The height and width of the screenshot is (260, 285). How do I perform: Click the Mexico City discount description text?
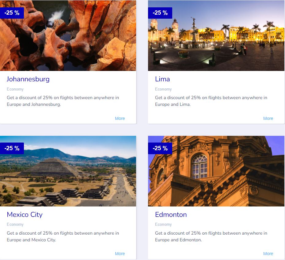(x=63, y=236)
